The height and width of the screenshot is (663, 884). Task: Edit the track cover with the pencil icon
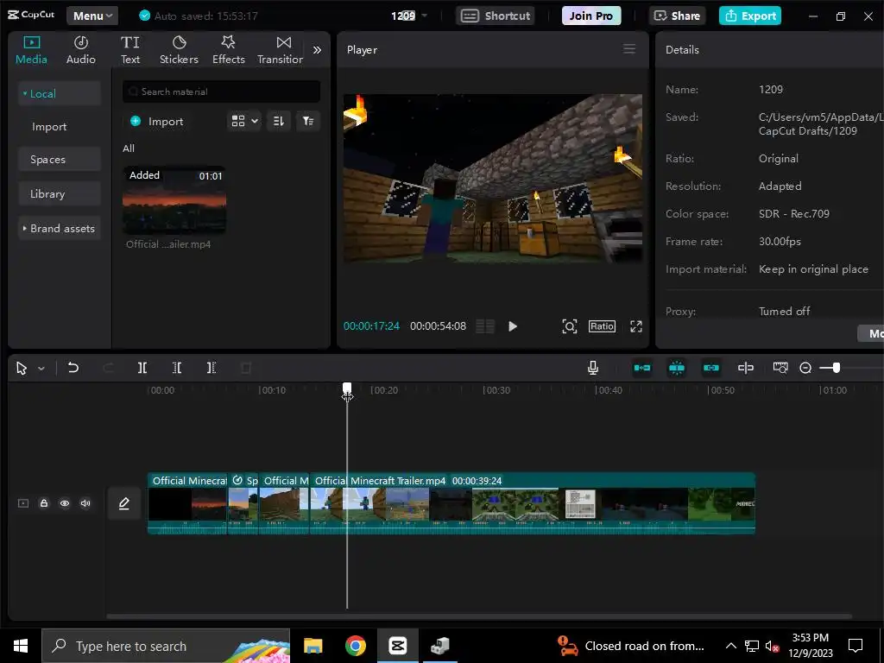(x=124, y=503)
